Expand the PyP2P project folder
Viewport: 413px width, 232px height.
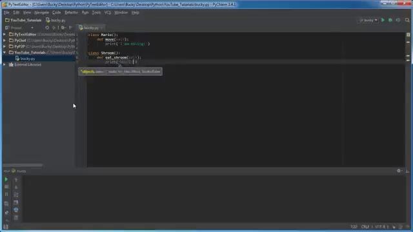pyautogui.click(x=5, y=46)
